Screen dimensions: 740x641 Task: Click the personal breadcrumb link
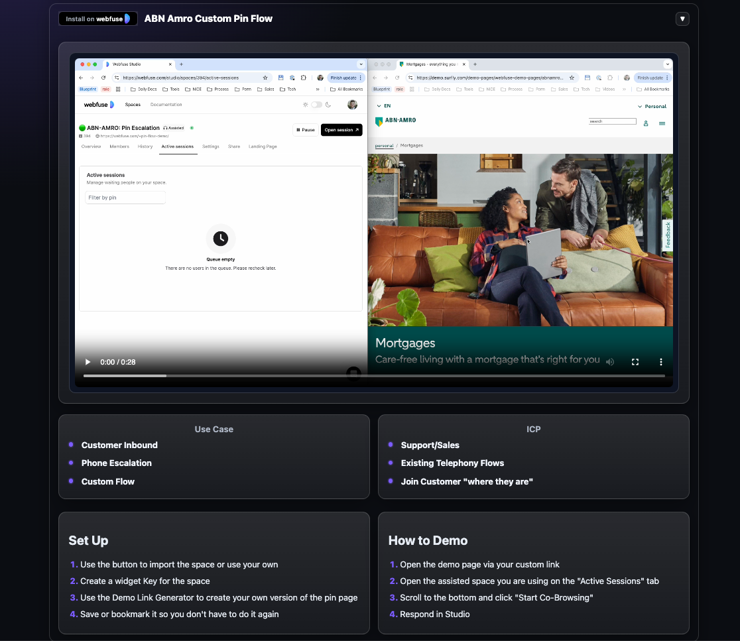coord(384,146)
